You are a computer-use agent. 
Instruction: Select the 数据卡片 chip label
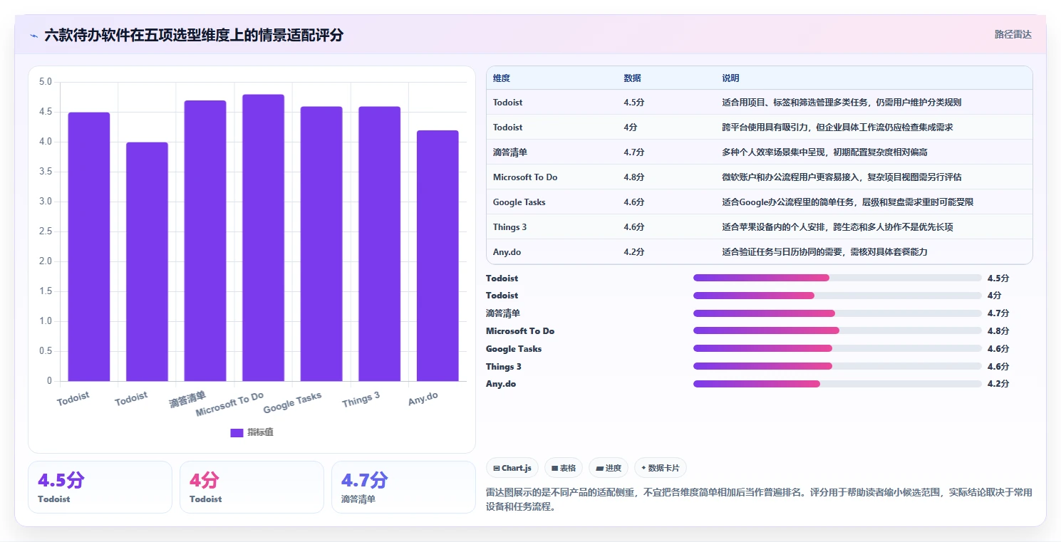(663, 468)
